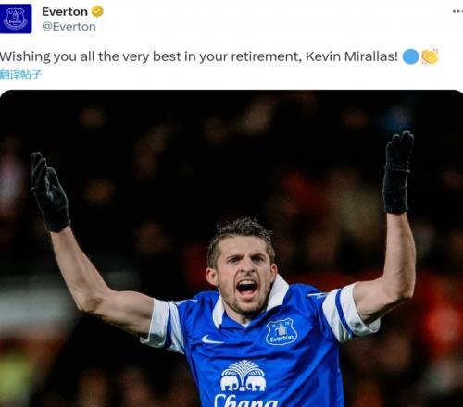Open the Kevin Mirallas photo

pyautogui.click(x=231, y=249)
